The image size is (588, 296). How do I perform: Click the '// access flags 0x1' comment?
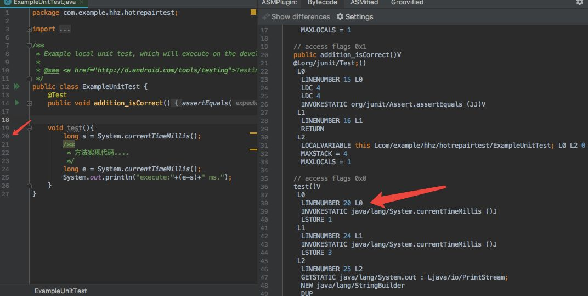[x=330, y=46]
